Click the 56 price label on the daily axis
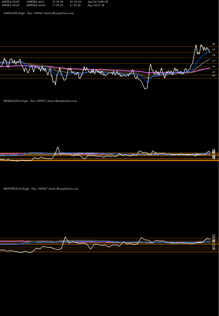This screenshot has width=219, height=316. coord(214,44)
